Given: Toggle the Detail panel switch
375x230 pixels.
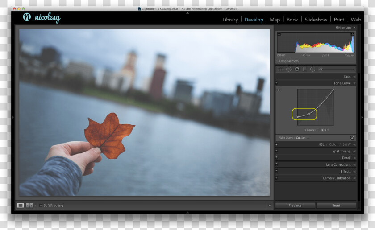Looking at the screenshot, I should 277,158.
